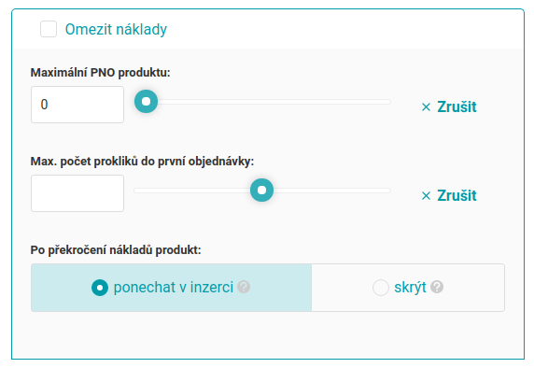This screenshot has width=534, height=368.
Task: Click prokliků slider track left of the handle
Action: pos(192,191)
